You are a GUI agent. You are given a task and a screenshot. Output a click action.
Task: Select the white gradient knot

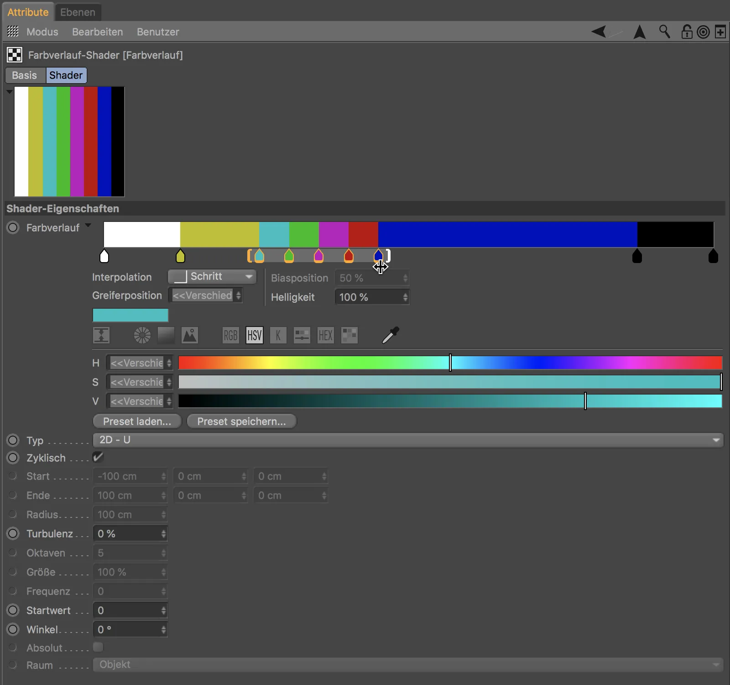coord(104,256)
